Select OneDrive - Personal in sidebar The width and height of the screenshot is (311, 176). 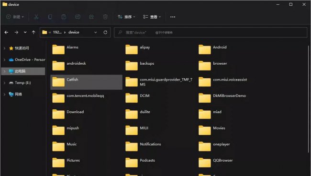(x=27, y=59)
